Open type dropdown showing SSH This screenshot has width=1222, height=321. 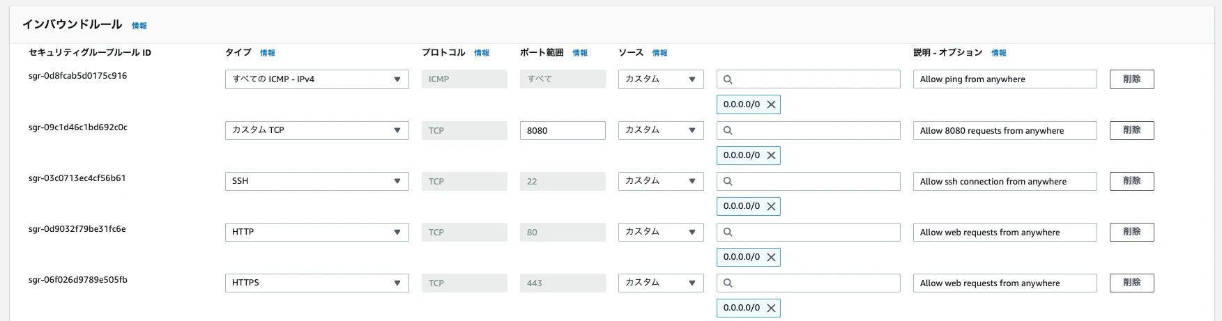(316, 181)
